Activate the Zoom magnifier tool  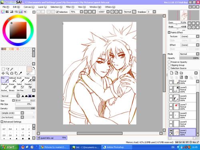(7, 73)
